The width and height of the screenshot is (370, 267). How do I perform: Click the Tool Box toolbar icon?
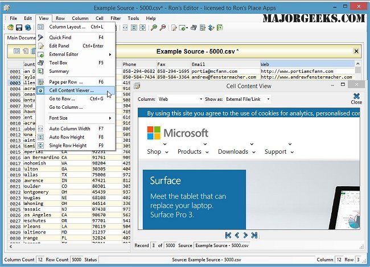tap(194, 28)
